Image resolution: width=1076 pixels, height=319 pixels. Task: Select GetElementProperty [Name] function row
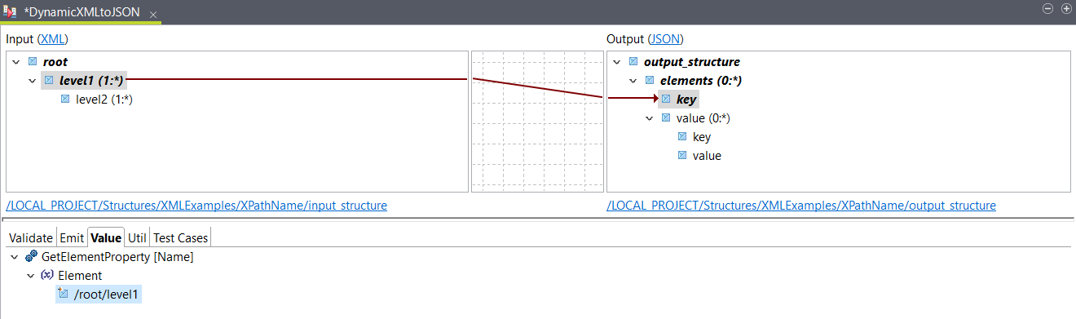coord(117,257)
